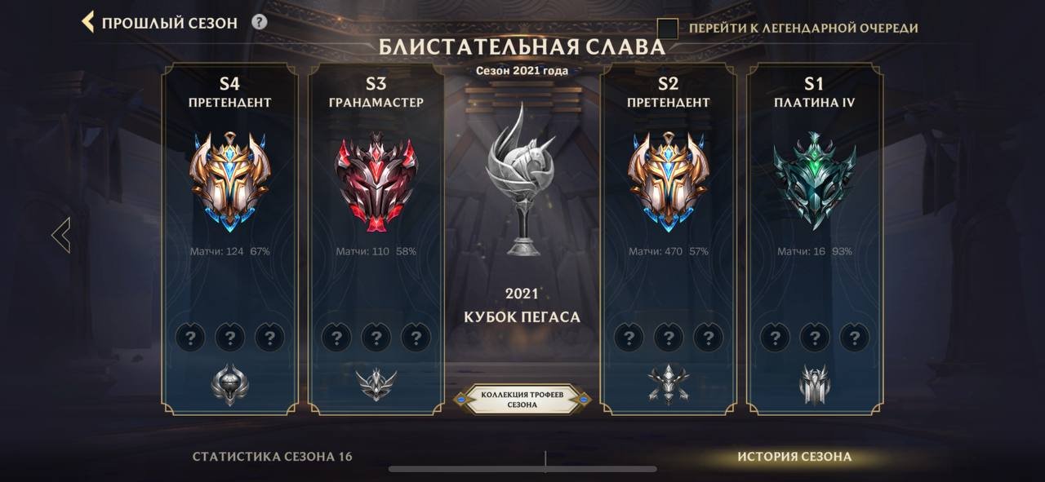The image size is (1045, 482).
Task: Click the S2 card bottom crest icon
Action: click(669, 384)
